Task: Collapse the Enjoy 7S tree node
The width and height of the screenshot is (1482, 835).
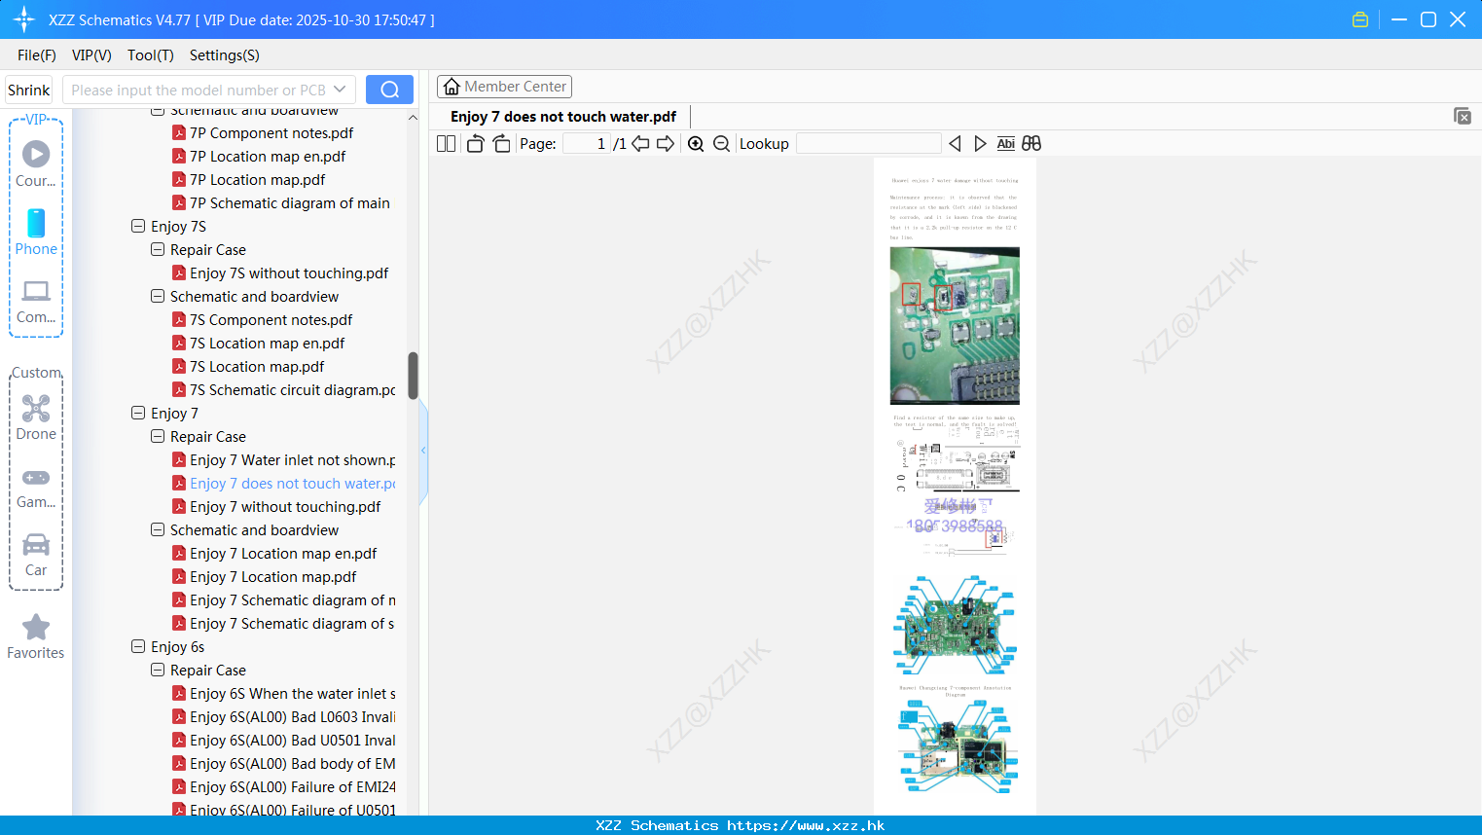Action: click(x=138, y=226)
